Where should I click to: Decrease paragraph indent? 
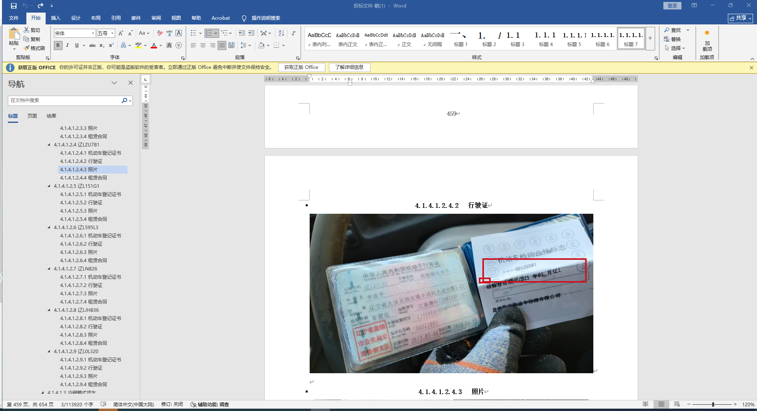coord(242,33)
